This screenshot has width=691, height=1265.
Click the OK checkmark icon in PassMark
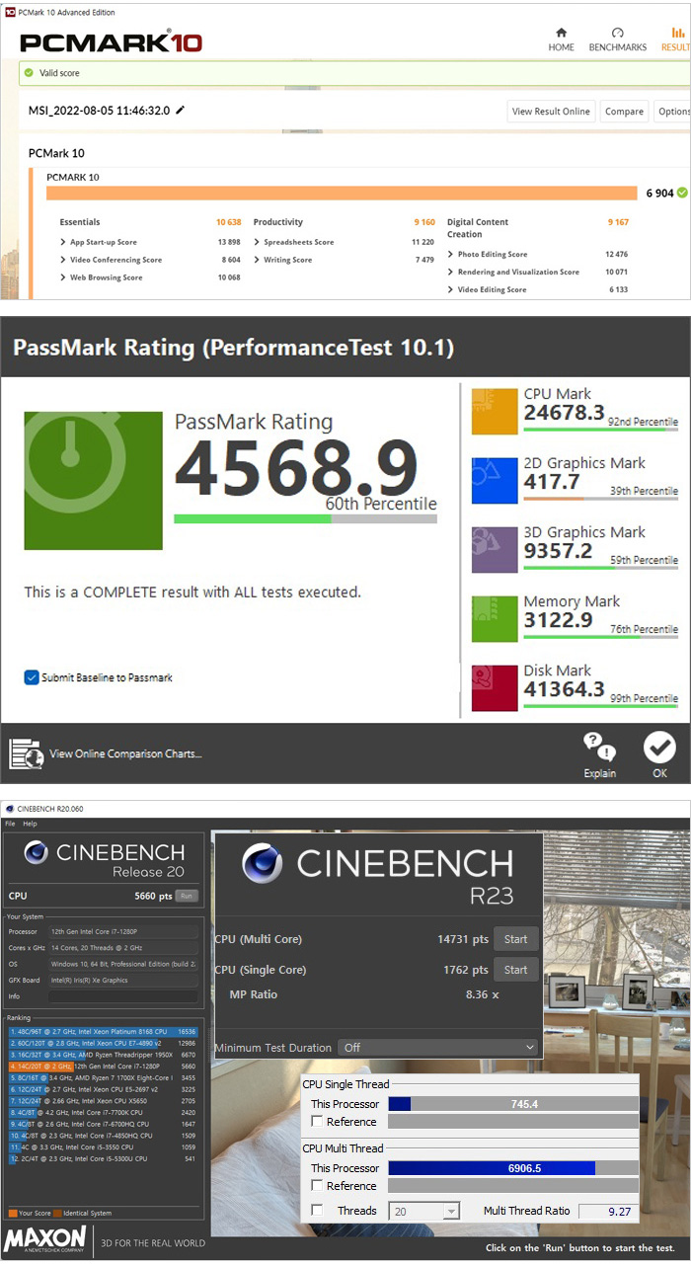point(659,748)
